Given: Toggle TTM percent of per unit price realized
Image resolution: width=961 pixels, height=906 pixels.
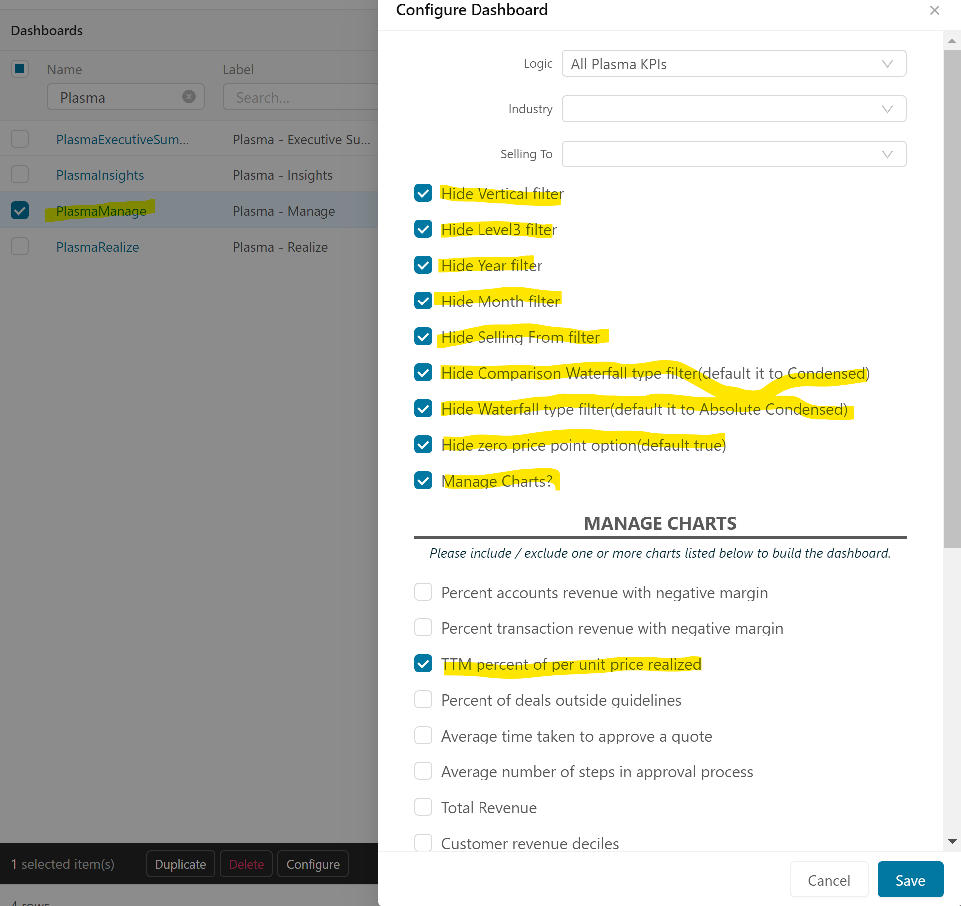Looking at the screenshot, I should tap(423, 664).
